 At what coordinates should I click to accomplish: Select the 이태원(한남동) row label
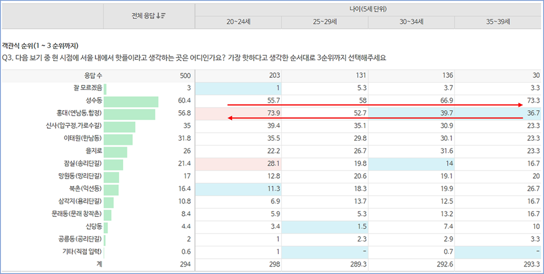(x=83, y=139)
